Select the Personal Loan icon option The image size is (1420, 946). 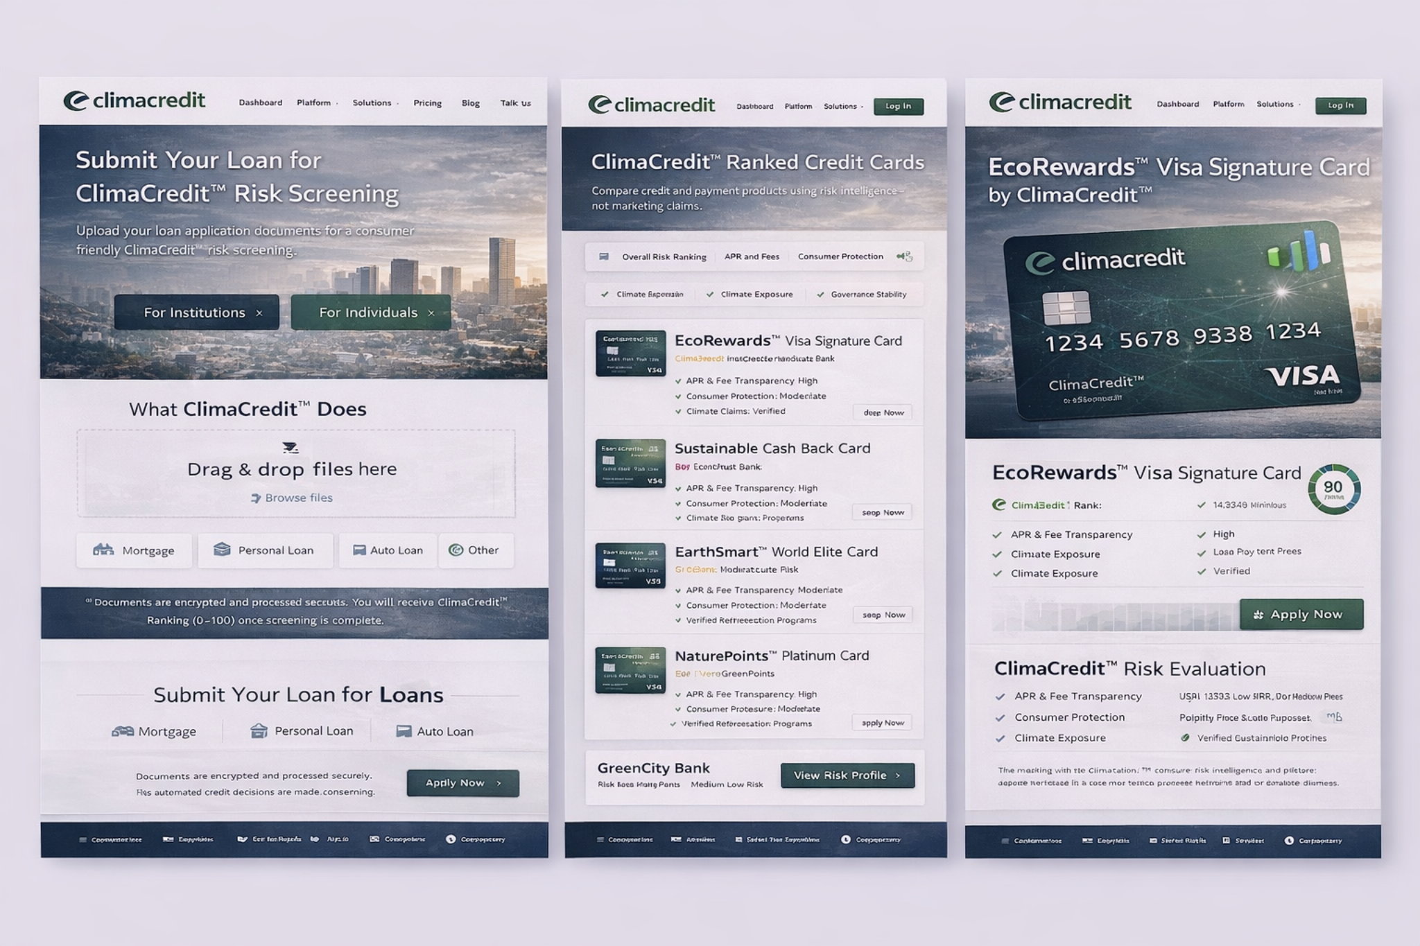pos(222,550)
